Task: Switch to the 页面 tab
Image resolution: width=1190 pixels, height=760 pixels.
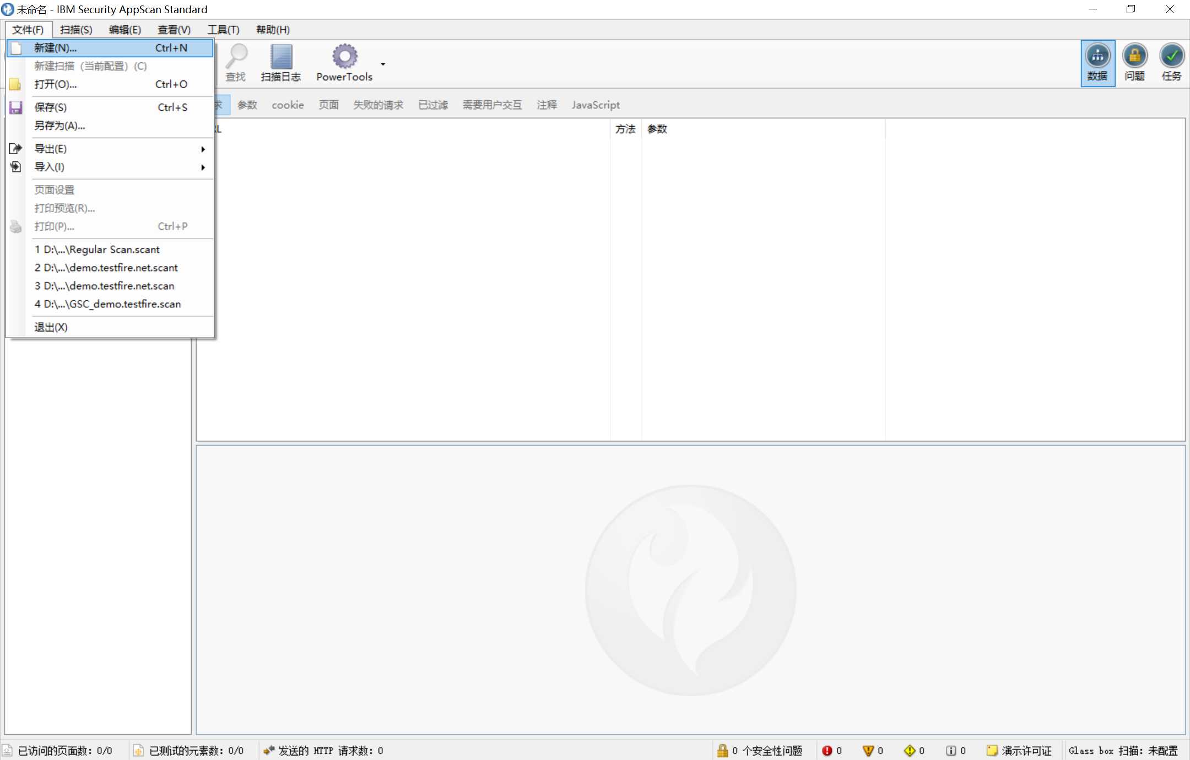Action: (x=329, y=105)
